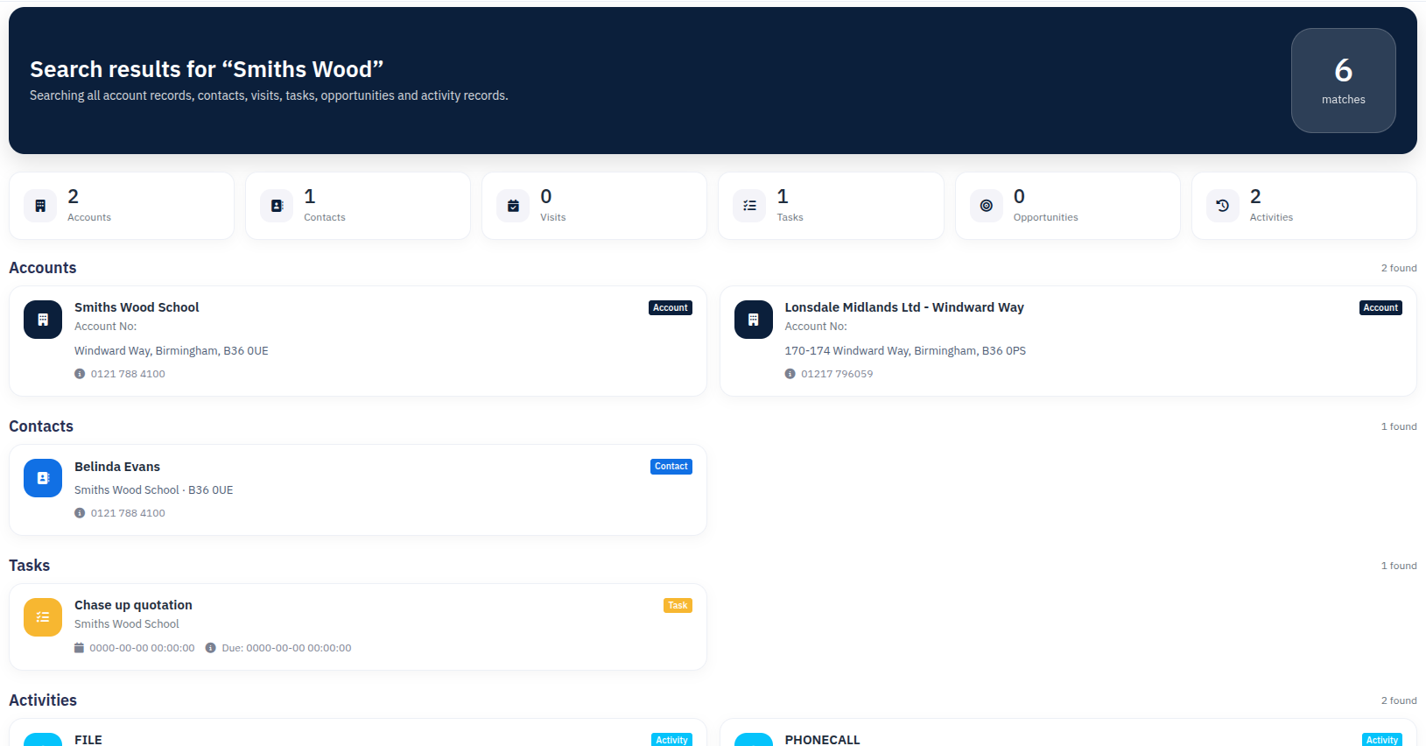Screen dimensions: 1426x746
Task: Click info icon beside Belinda Evans phone
Action: [80, 513]
